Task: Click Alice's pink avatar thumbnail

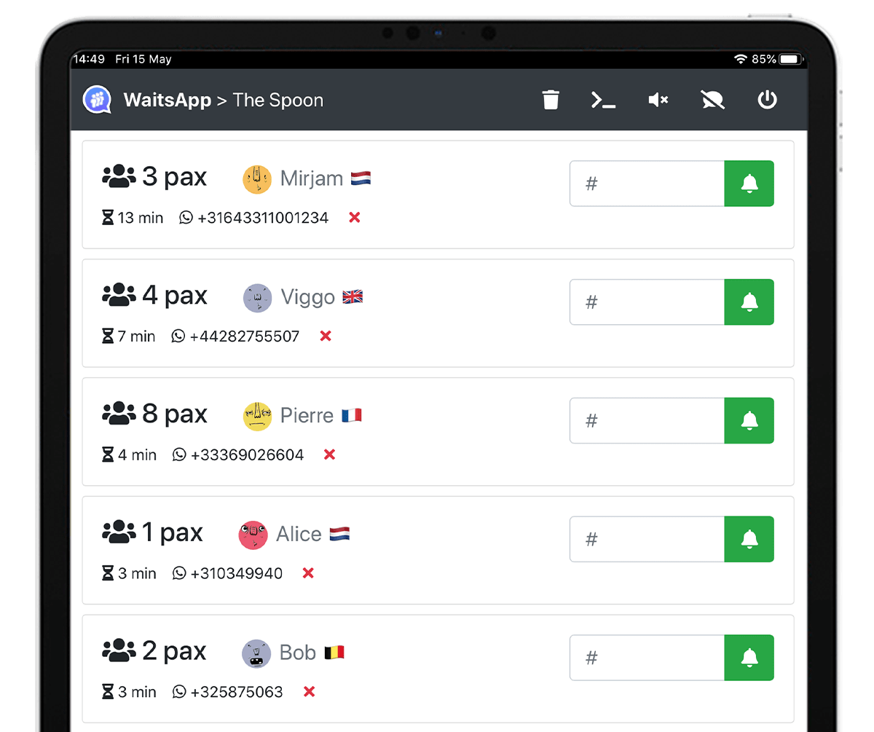Action: (x=253, y=535)
